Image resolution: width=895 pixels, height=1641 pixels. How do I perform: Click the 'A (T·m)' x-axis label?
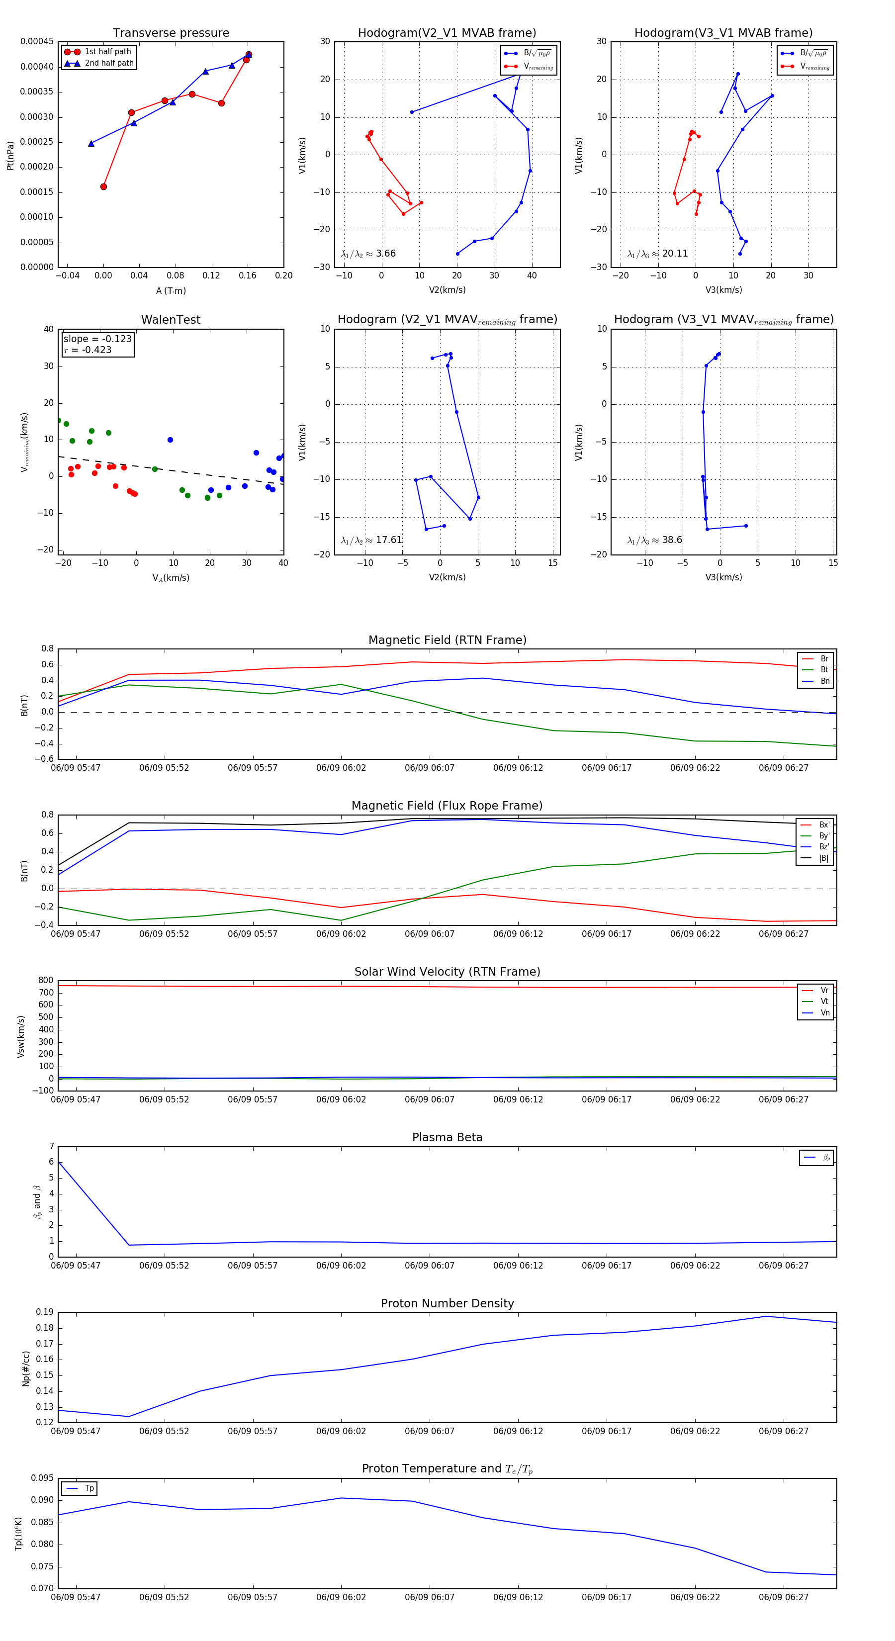(171, 290)
